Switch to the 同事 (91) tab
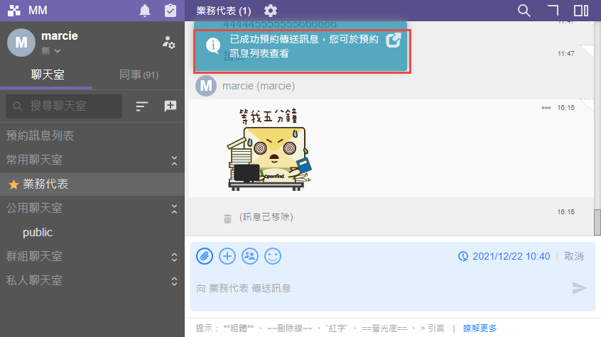Image resolution: width=601 pixels, height=337 pixels. (x=139, y=74)
